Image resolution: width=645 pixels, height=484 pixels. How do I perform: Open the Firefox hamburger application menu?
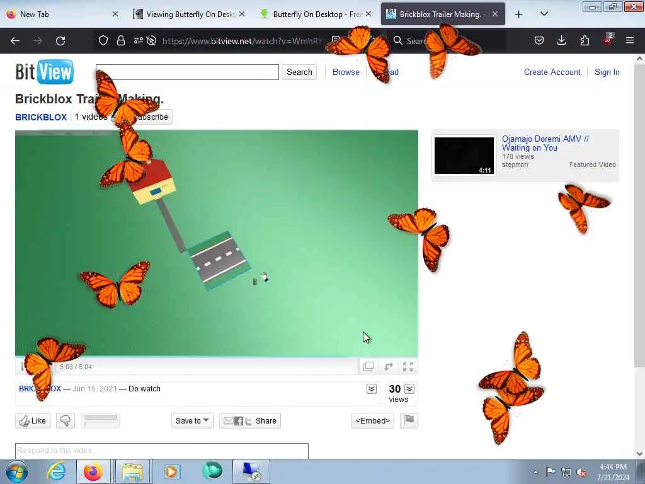click(x=630, y=40)
